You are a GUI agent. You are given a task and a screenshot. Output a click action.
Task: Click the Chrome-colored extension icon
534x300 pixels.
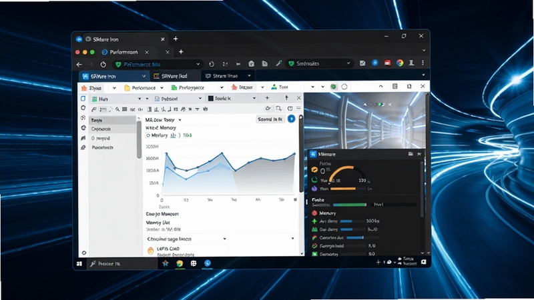tap(400, 63)
